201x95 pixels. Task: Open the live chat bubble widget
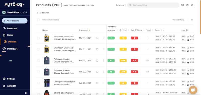point(193,90)
